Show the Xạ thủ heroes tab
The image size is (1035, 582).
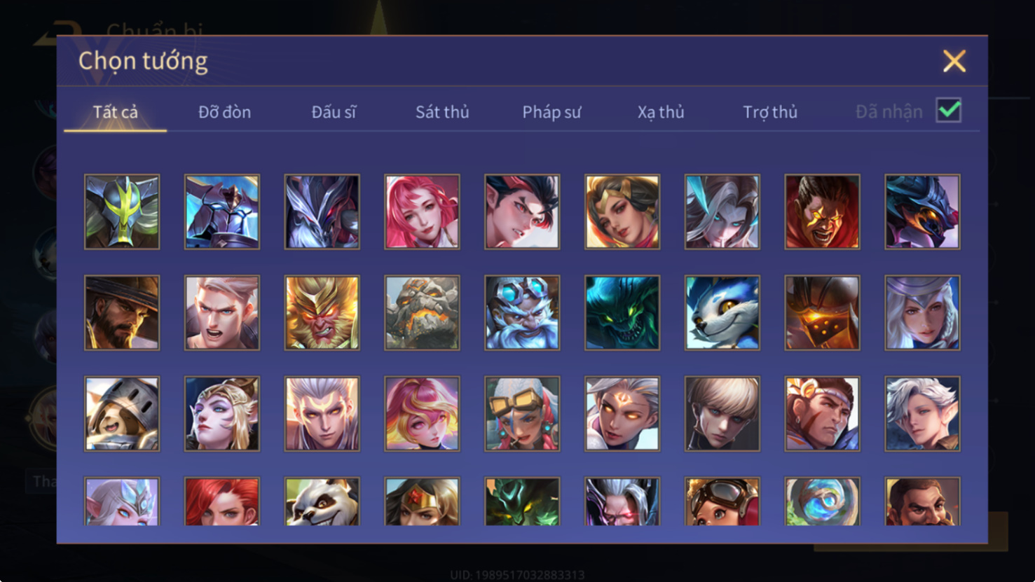point(661,112)
